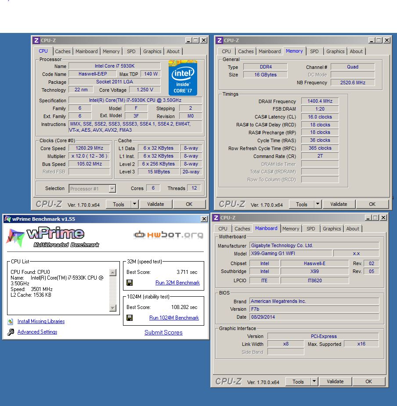Click the wPrime Multithreaded Benchmark logo

point(53,237)
